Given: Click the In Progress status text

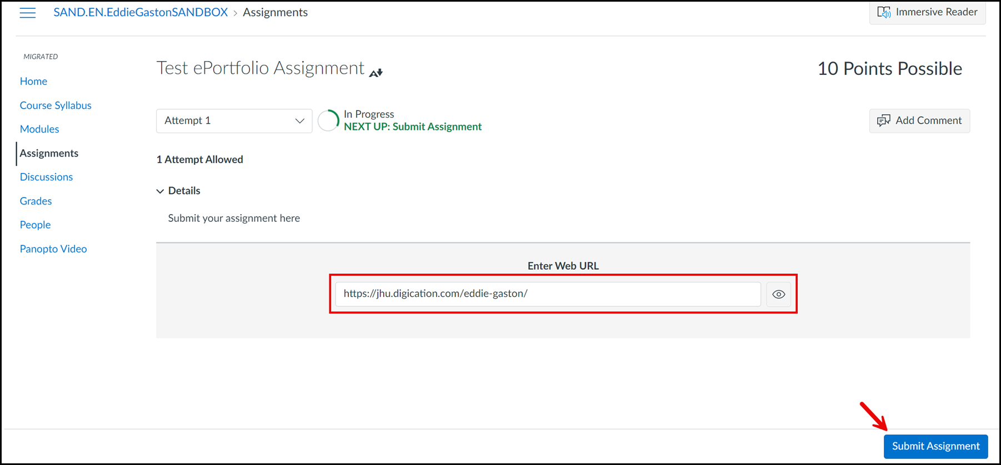Looking at the screenshot, I should pos(369,114).
